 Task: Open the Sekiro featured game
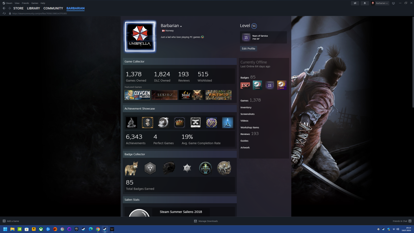click(x=165, y=95)
